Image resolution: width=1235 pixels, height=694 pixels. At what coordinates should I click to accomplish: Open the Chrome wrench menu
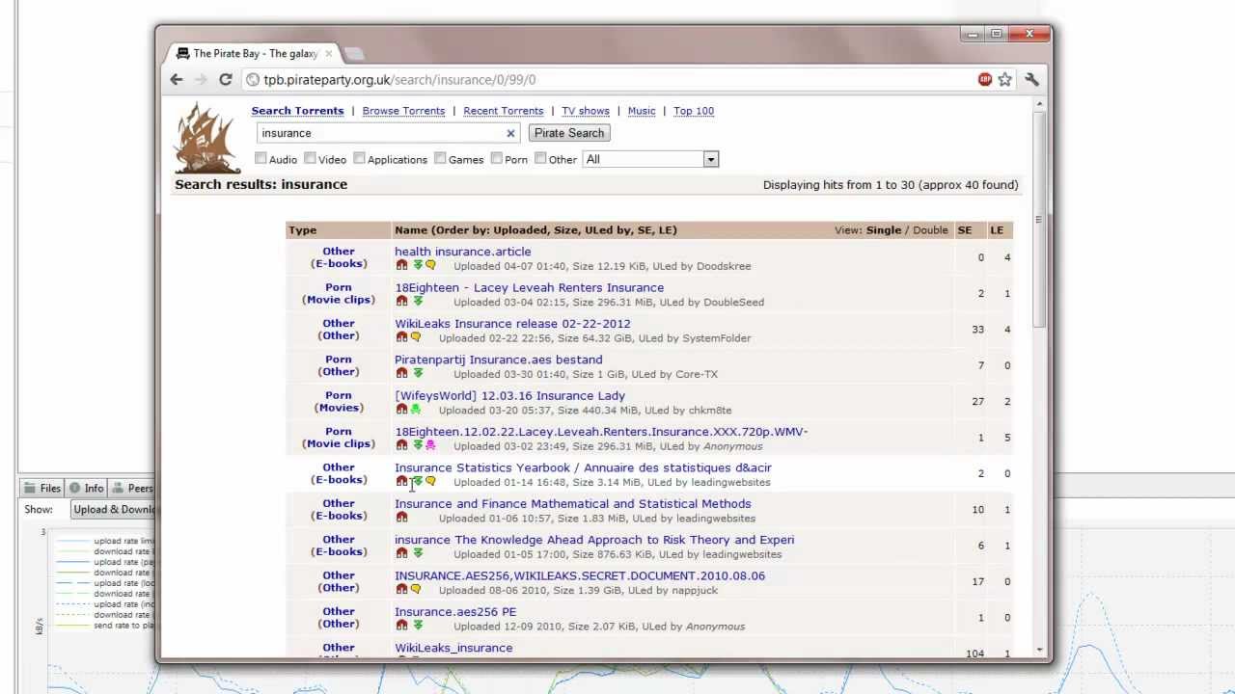click(1032, 80)
